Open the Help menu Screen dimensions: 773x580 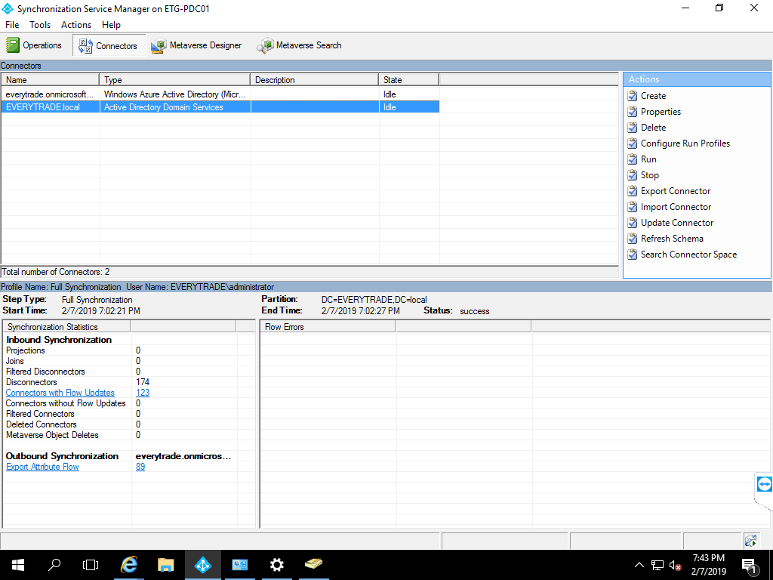pyautogui.click(x=111, y=25)
